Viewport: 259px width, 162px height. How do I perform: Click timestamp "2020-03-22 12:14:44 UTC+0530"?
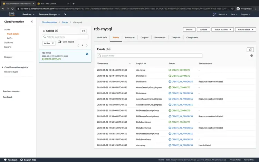click(x=112, y=70)
